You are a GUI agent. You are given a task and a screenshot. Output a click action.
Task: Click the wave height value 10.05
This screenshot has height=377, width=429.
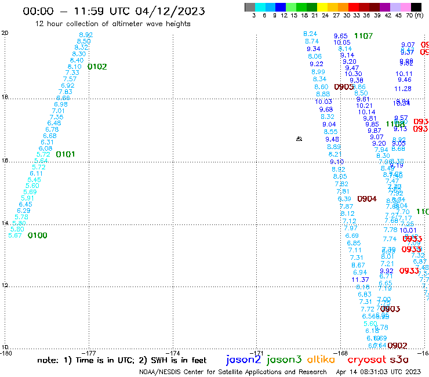(341, 42)
